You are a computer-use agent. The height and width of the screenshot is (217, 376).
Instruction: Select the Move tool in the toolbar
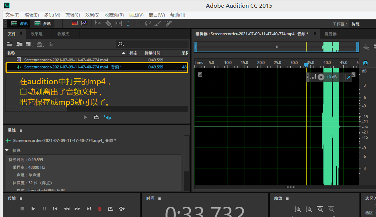[x=98, y=23]
